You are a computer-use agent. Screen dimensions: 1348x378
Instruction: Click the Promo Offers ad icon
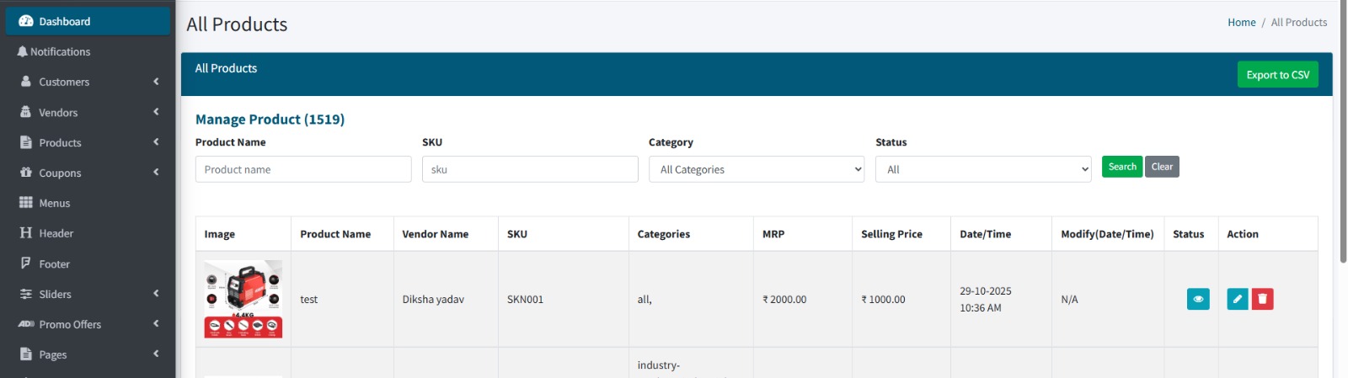[x=26, y=324]
